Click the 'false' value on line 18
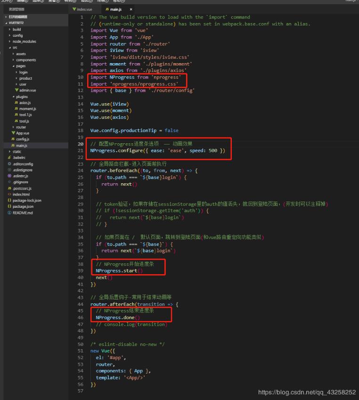This screenshot has height=400, width=359. pyautogui.click(x=171, y=131)
